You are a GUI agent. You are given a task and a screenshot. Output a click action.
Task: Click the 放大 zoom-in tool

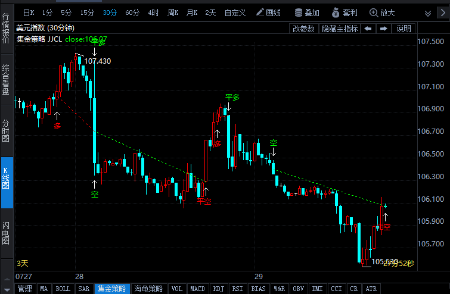point(382,12)
